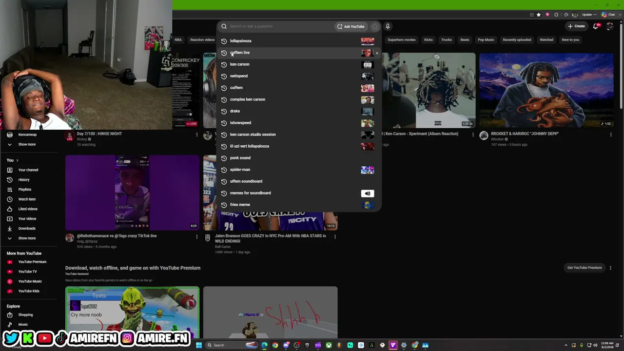Expand the You section chevron
Image resolution: width=624 pixels, height=351 pixels.
pyautogui.click(x=17, y=160)
